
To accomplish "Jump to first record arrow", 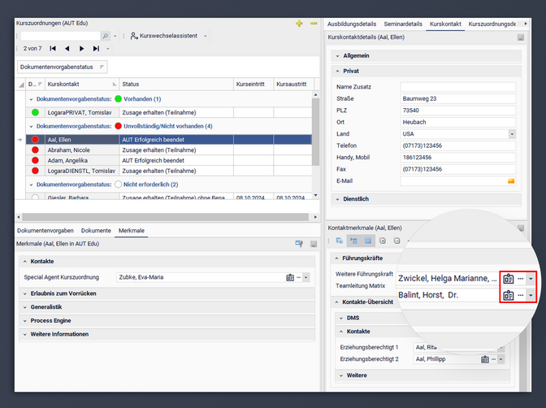I will coord(53,49).
